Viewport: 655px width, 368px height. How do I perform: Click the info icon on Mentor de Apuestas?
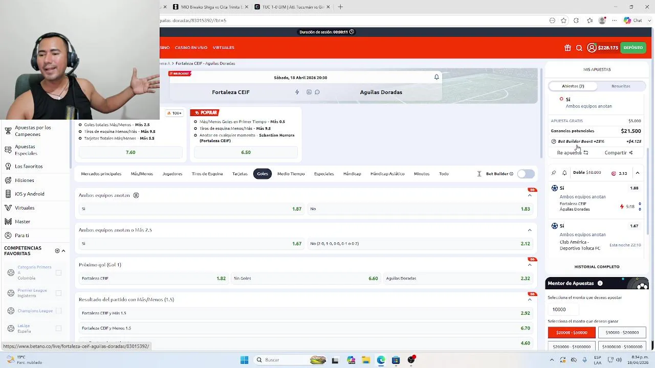(600, 283)
